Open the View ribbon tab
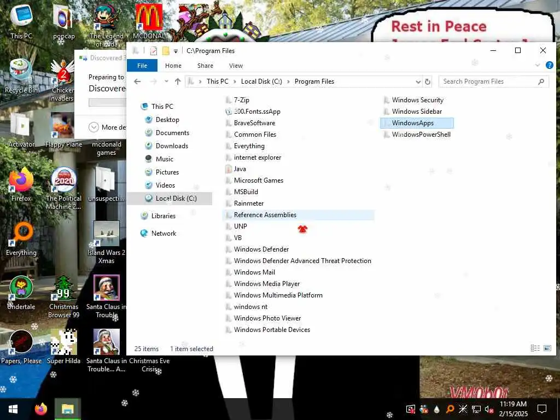The width and height of the screenshot is (560, 420). point(236,66)
